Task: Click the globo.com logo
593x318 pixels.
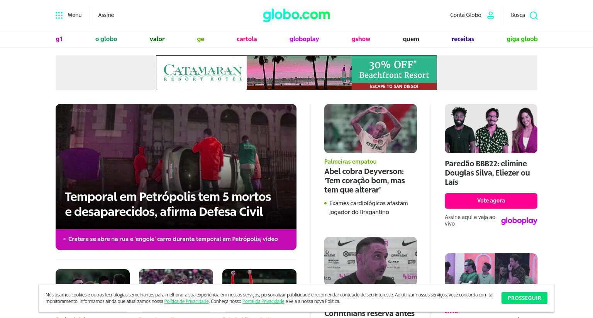Action: coord(296,15)
